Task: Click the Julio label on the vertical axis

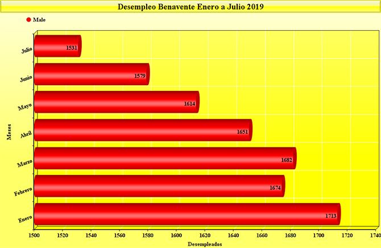Action: [27, 50]
